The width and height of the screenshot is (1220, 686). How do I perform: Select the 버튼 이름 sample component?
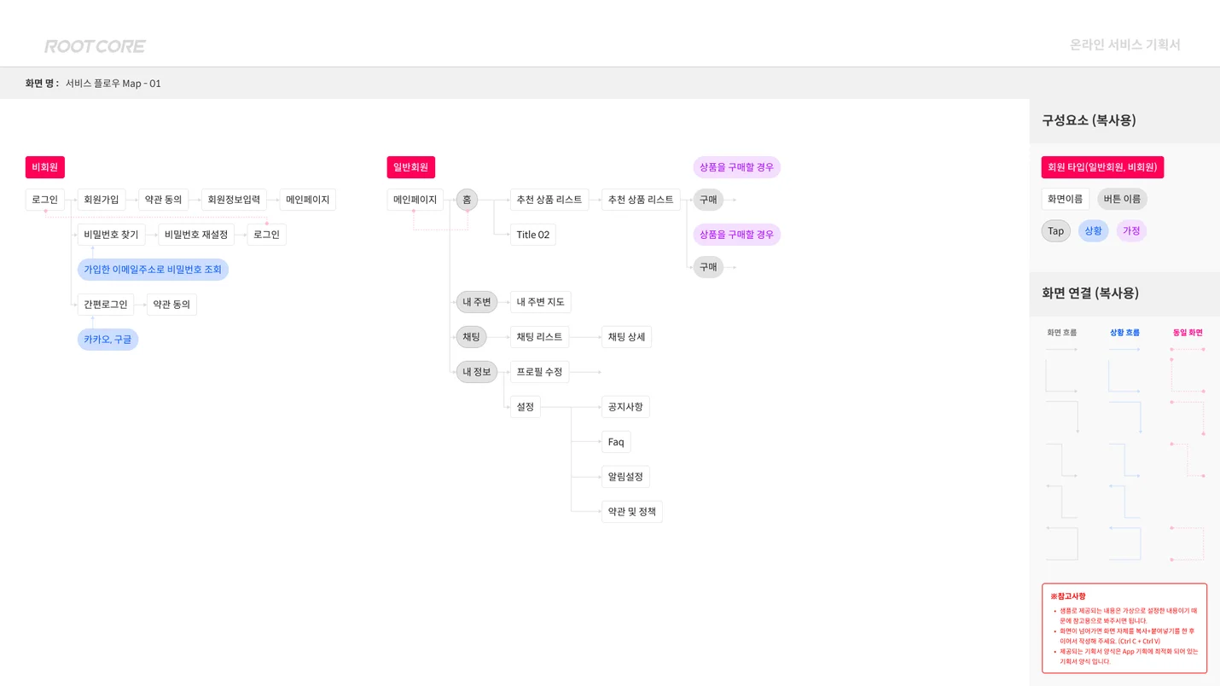[1123, 200]
